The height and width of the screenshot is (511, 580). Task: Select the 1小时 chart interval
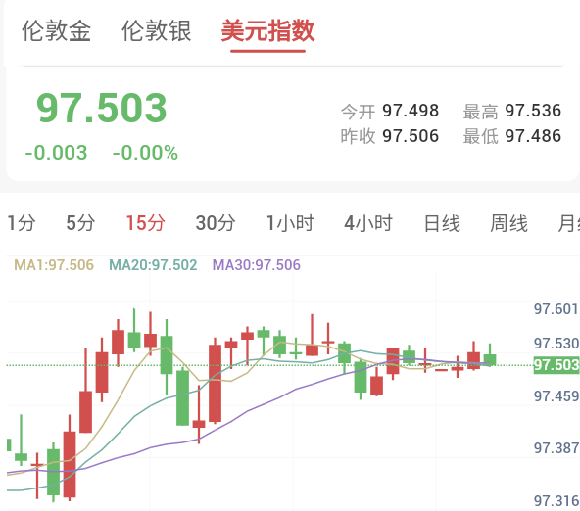click(290, 223)
